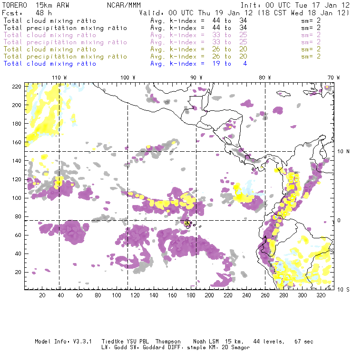Screen dimensions: 352x352
Task: Click the 'Thompson' microphysics label
Action: (168, 342)
